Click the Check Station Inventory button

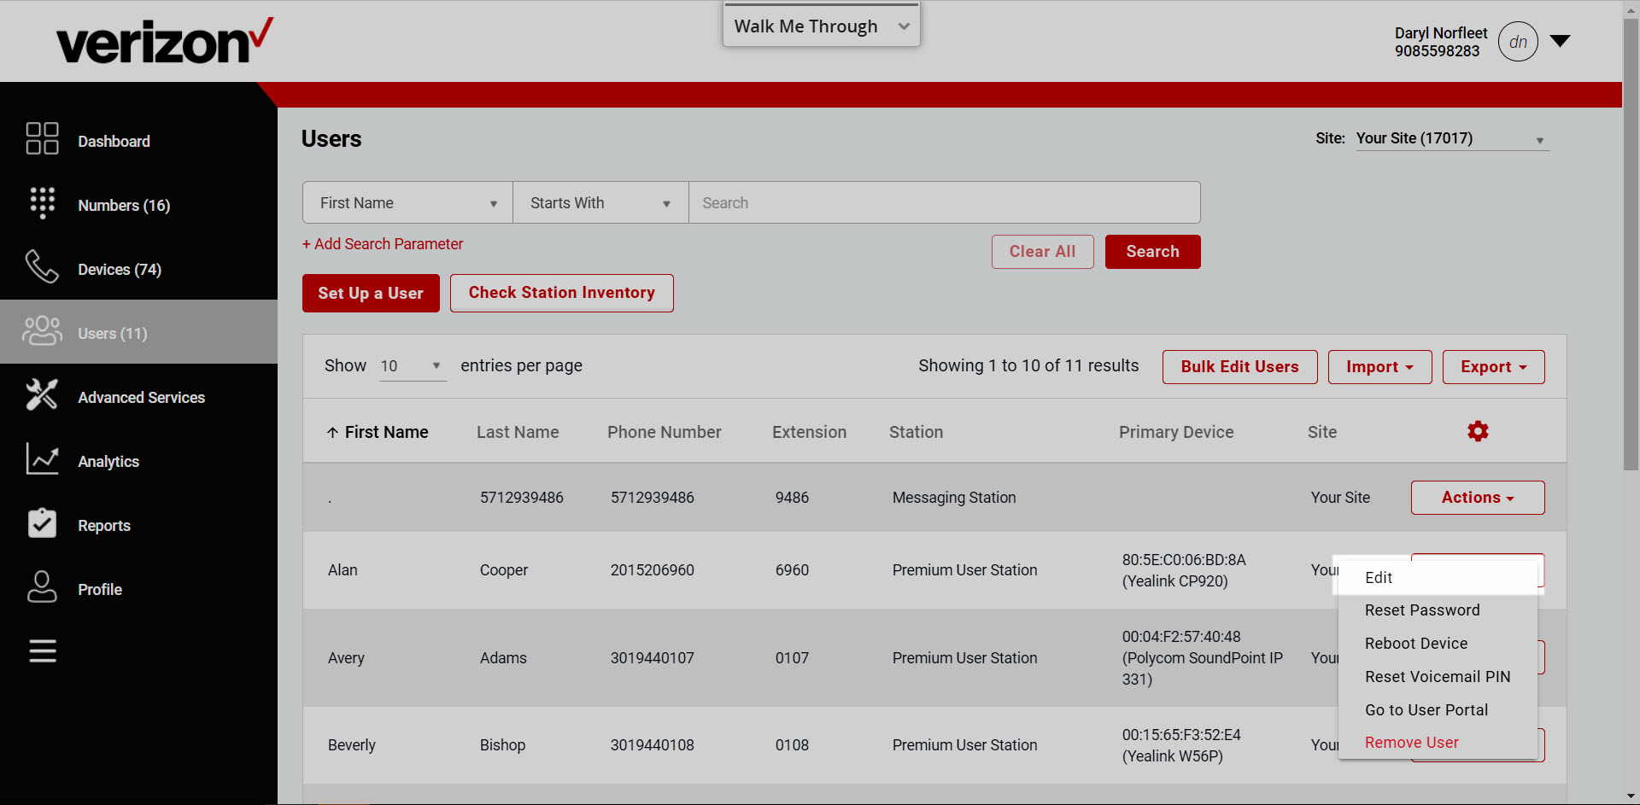tap(561, 293)
